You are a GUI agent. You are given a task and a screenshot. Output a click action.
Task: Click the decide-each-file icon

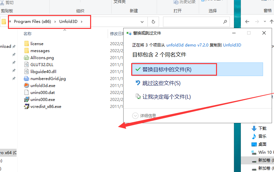click(x=138, y=96)
